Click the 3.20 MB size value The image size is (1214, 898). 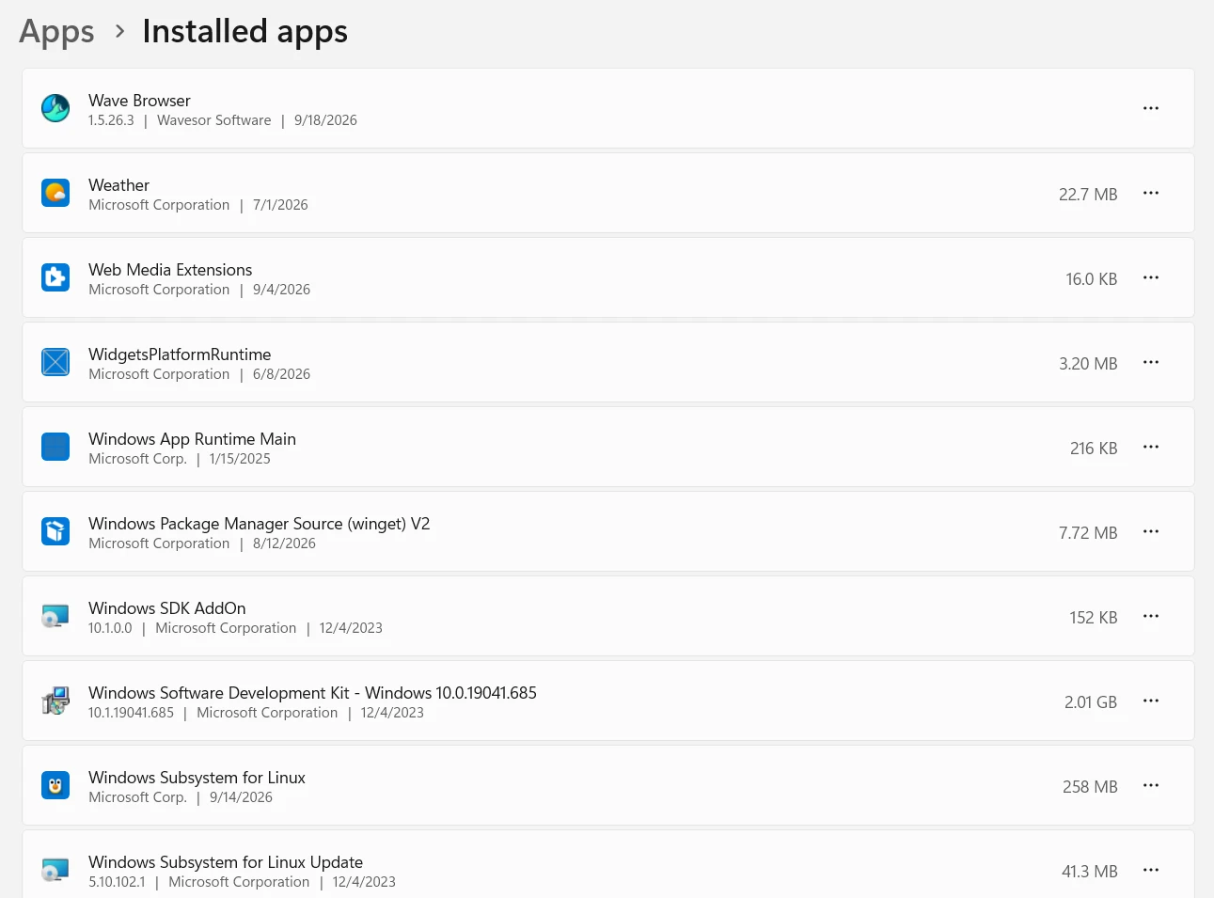click(x=1088, y=364)
